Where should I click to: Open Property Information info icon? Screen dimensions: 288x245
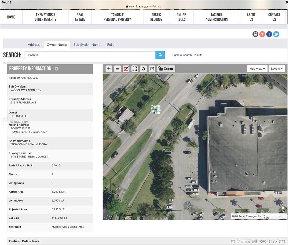(57, 69)
